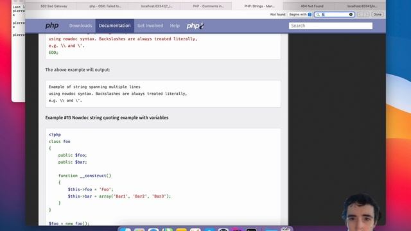Go to the next find match arrow
Image resolution: width=411 pixels, height=231 pixels.
point(367,14)
